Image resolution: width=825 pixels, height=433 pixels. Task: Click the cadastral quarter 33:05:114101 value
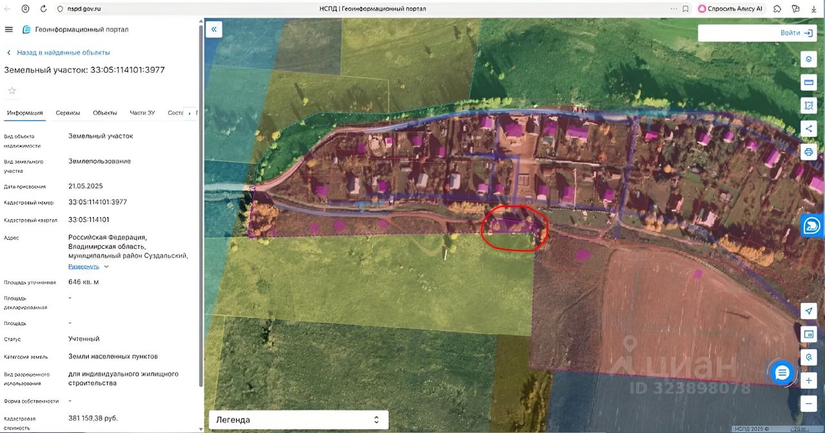click(x=89, y=219)
